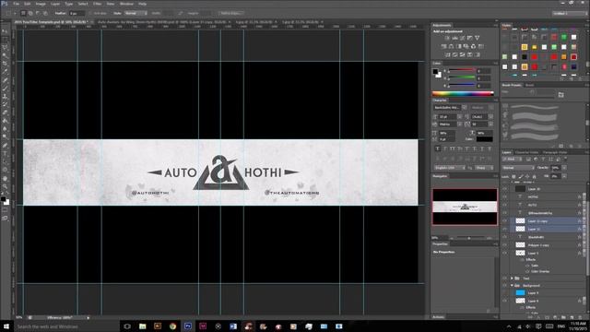
Task: Open the Image menu
Action: (41, 4)
